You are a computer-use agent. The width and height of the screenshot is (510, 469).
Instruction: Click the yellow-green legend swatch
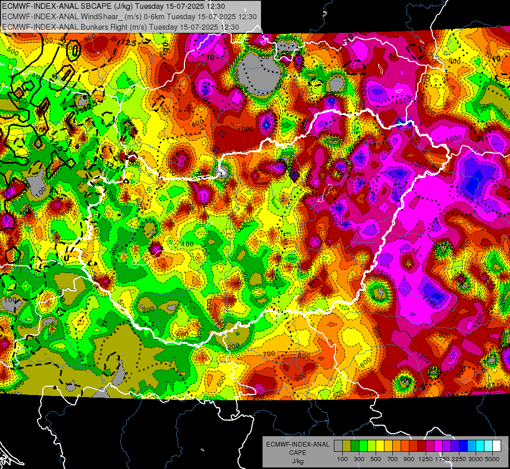coord(372,446)
